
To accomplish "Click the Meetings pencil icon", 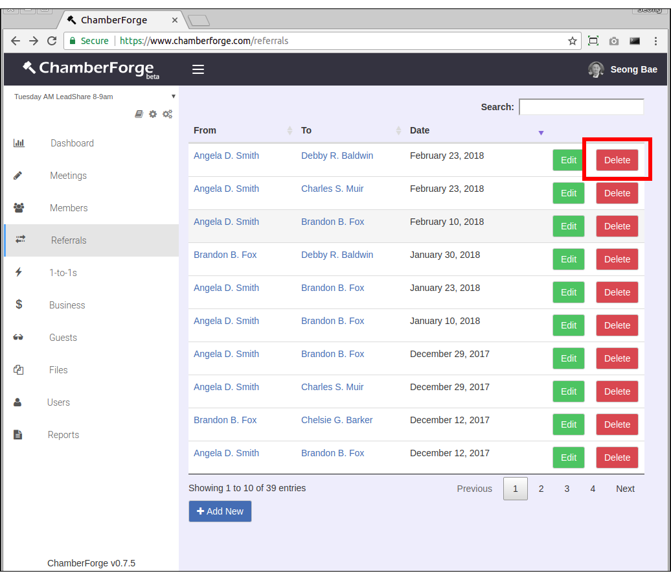I will click(x=18, y=176).
